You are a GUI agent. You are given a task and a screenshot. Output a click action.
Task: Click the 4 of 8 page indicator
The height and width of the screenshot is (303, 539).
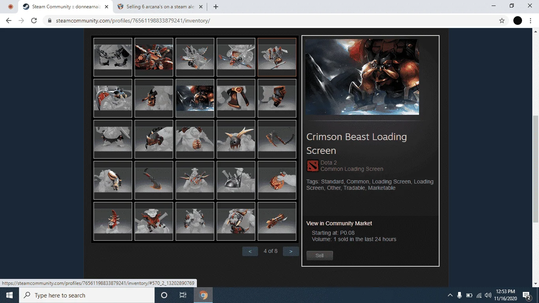click(270, 251)
